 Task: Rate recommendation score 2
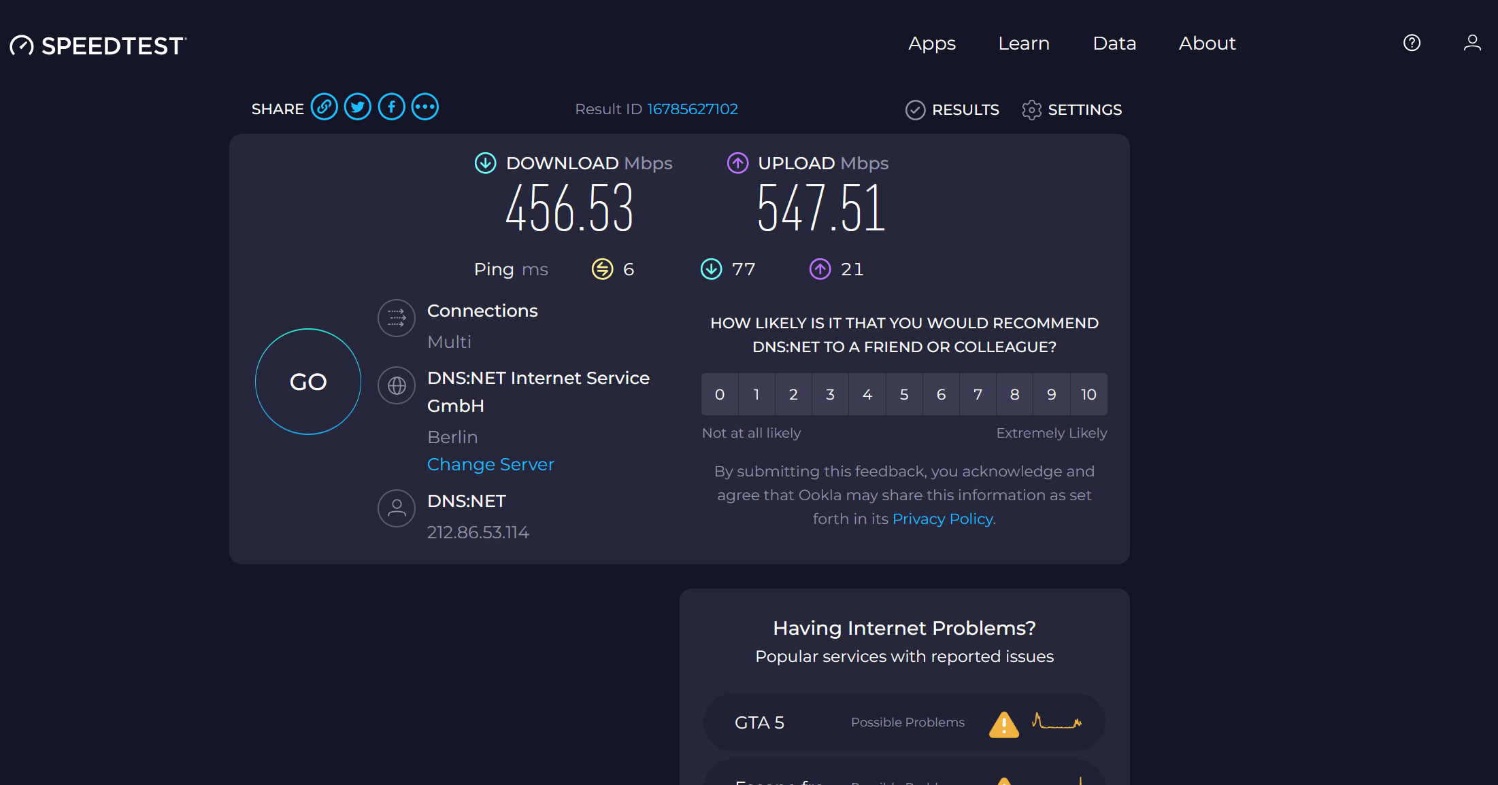[793, 394]
